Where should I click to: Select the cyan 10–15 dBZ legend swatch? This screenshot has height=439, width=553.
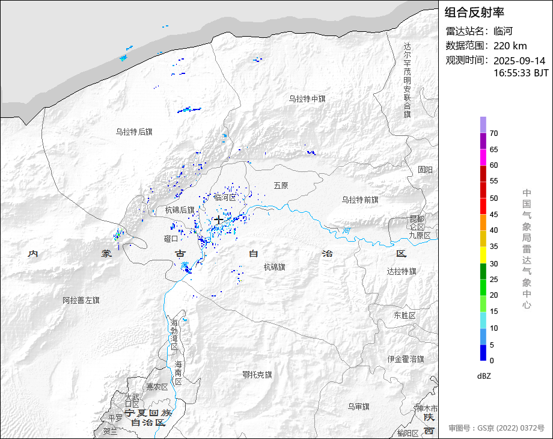(x=483, y=320)
